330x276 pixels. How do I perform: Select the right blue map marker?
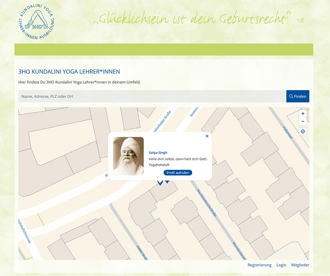(x=167, y=181)
